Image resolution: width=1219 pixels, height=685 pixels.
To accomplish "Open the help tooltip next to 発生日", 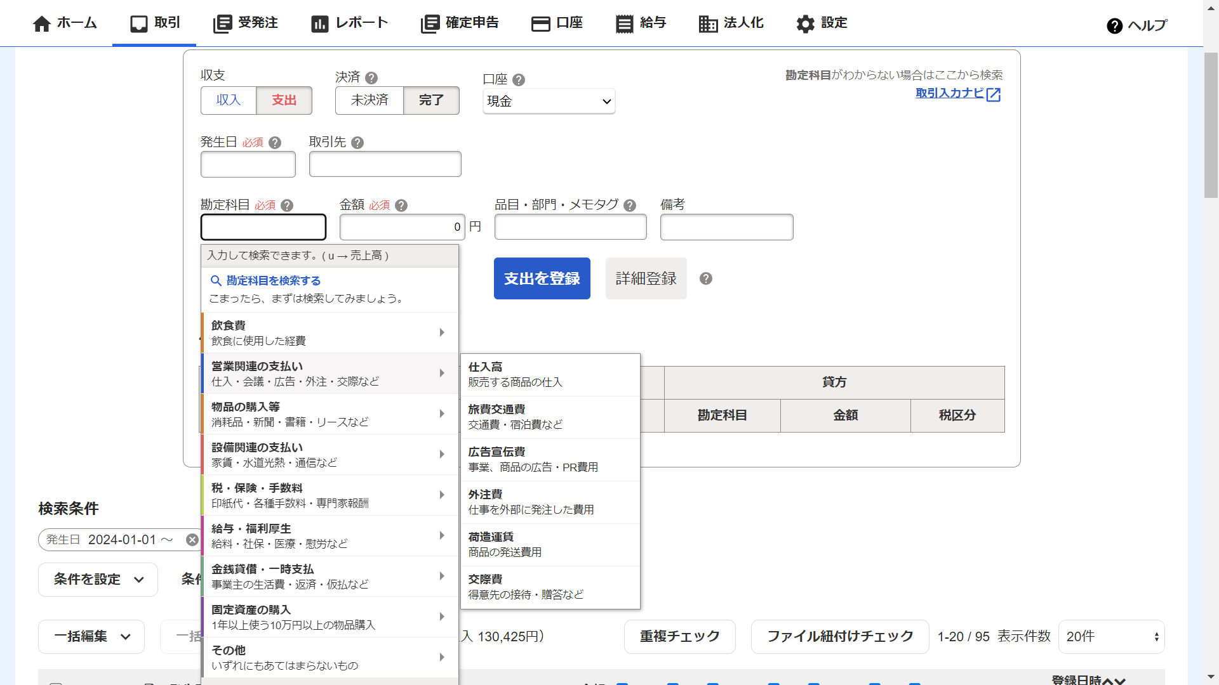I will (275, 143).
